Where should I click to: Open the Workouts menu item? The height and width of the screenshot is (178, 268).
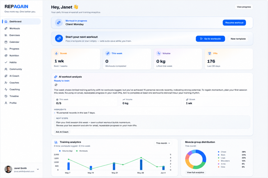coord(22,28)
